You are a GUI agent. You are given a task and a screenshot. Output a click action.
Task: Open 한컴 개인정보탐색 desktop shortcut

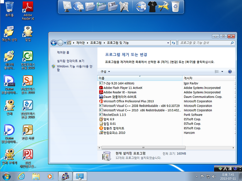(28, 158)
